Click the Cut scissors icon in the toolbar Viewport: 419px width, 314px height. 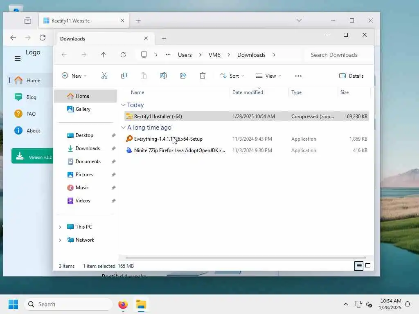coord(104,76)
